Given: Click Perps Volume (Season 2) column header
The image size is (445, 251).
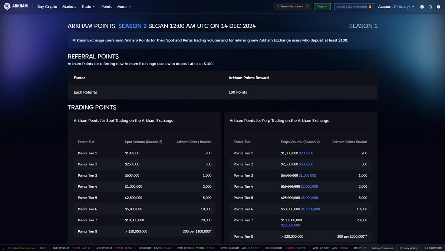Looking at the screenshot, I should [300, 142].
